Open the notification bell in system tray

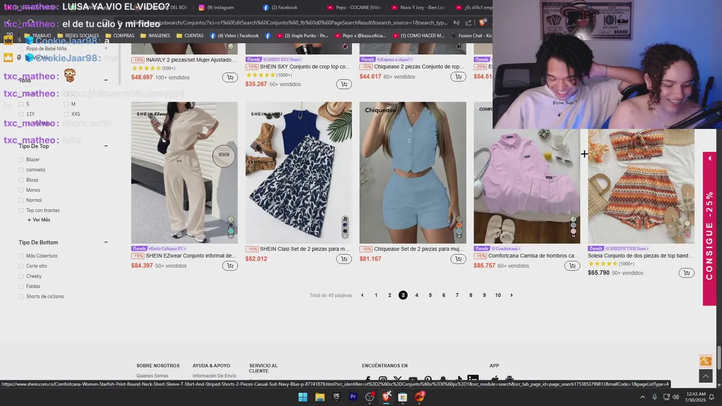712,397
